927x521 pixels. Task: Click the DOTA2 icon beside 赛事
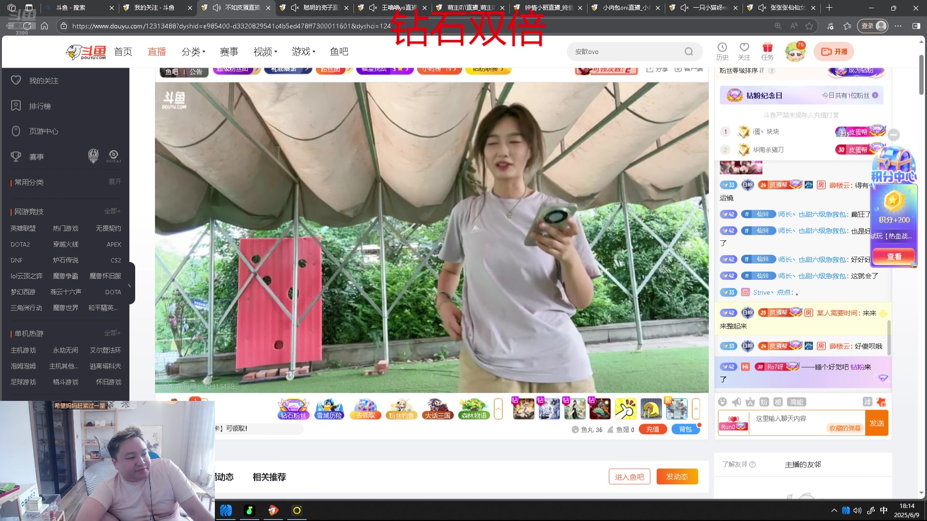click(x=113, y=156)
